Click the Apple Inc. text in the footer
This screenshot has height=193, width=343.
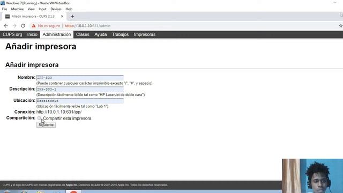click(x=71, y=185)
